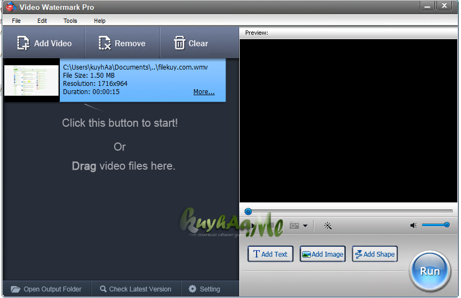Open the Edit menu
Viewport: 461px width, 298px height.
(x=42, y=21)
